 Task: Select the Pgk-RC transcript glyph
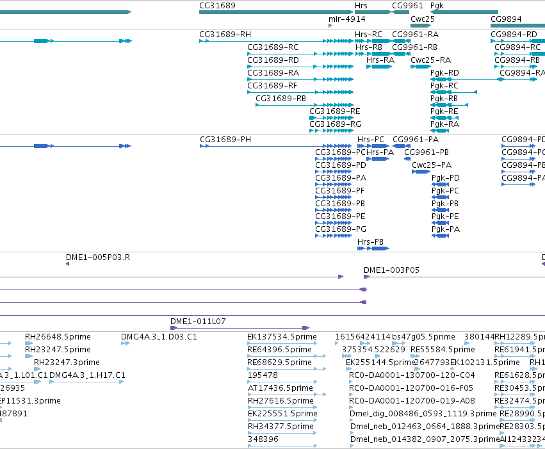(453, 92)
